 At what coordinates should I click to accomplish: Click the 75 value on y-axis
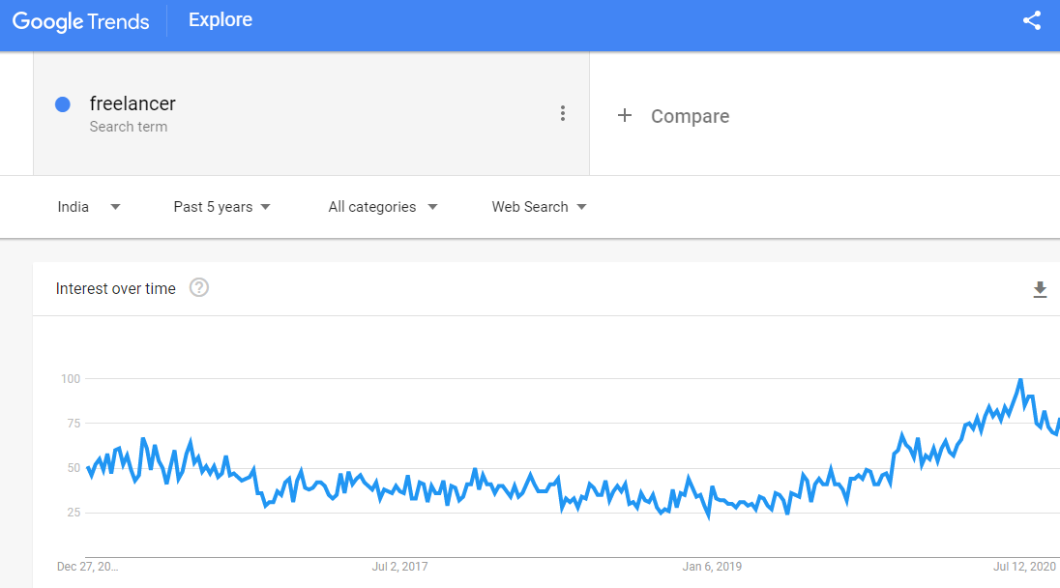pos(72,423)
